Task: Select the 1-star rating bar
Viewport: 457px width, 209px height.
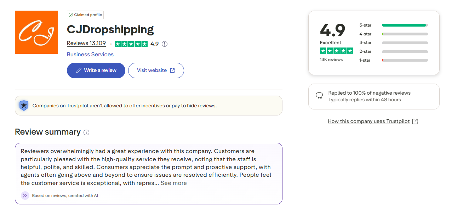Action: 404,60
